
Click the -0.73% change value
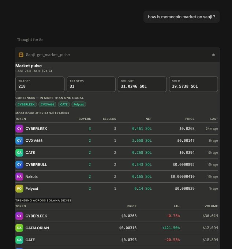coord(173,216)
